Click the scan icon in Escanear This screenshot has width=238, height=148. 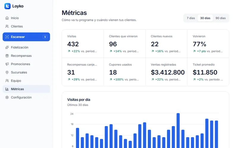7,37
